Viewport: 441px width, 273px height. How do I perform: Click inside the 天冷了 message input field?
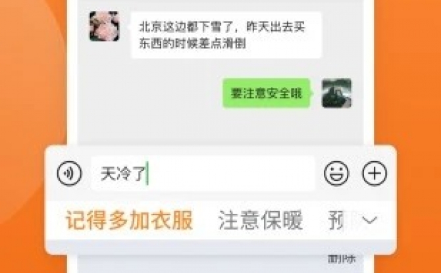point(203,173)
